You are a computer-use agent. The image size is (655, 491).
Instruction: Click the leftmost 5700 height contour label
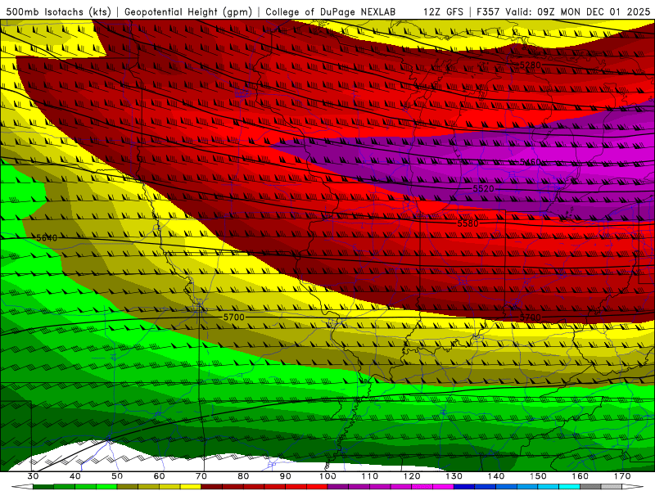tap(233, 318)
